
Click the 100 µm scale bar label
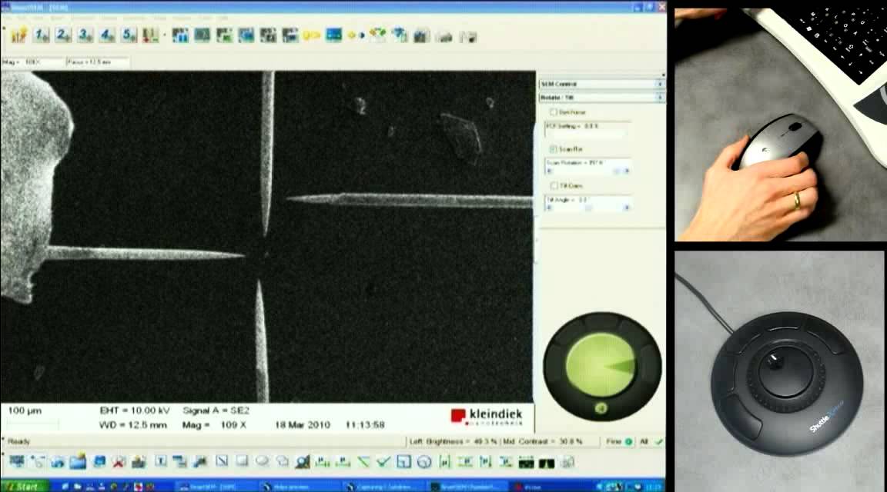pyautogui.click(x=25, y=411)
